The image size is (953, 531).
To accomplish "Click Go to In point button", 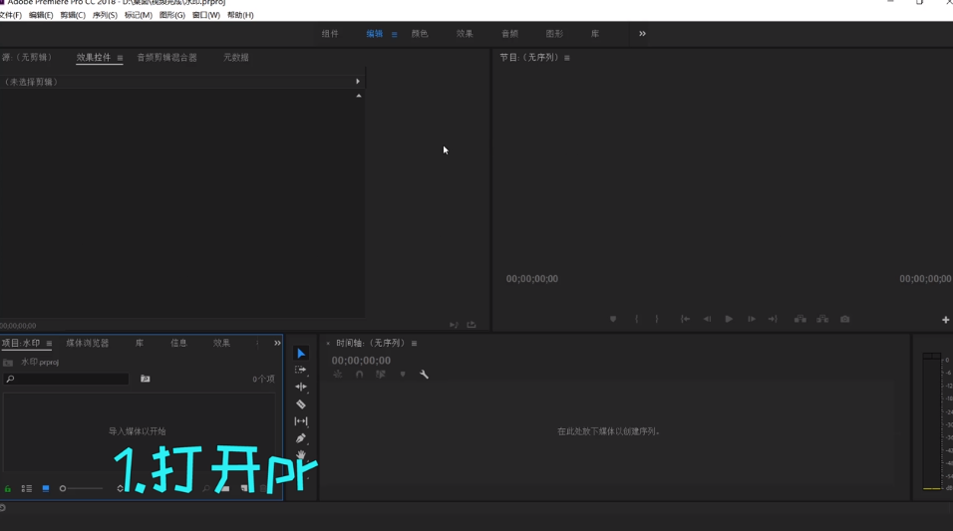I will click(685, 319).
